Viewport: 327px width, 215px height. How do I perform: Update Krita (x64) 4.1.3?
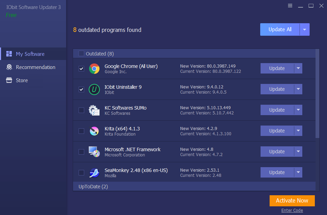[277, 131]
